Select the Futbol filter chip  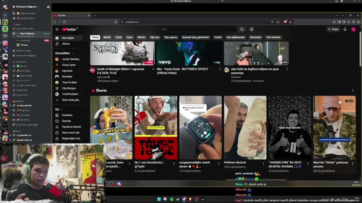click(218, 37)
